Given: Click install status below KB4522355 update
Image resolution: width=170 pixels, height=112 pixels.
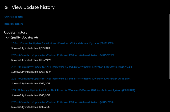Looking at the screenshot, I should click(x=31, y=60).
